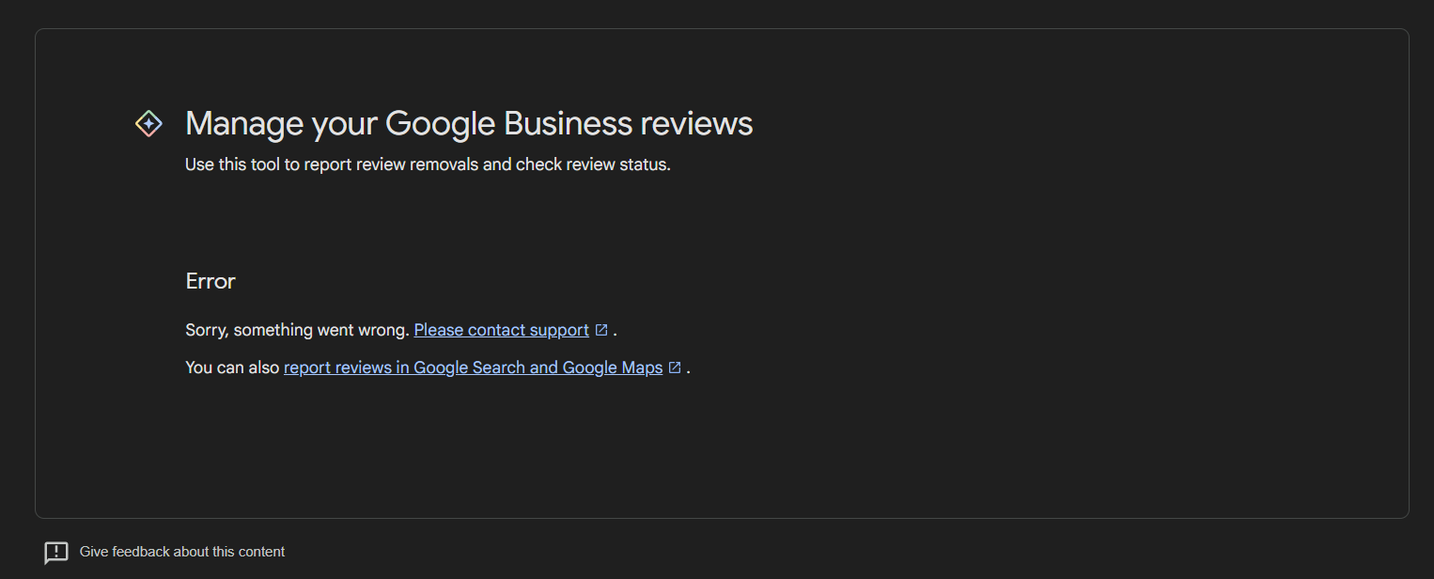
Task: Click the 'You can also' text
Action: pos(232,368)
